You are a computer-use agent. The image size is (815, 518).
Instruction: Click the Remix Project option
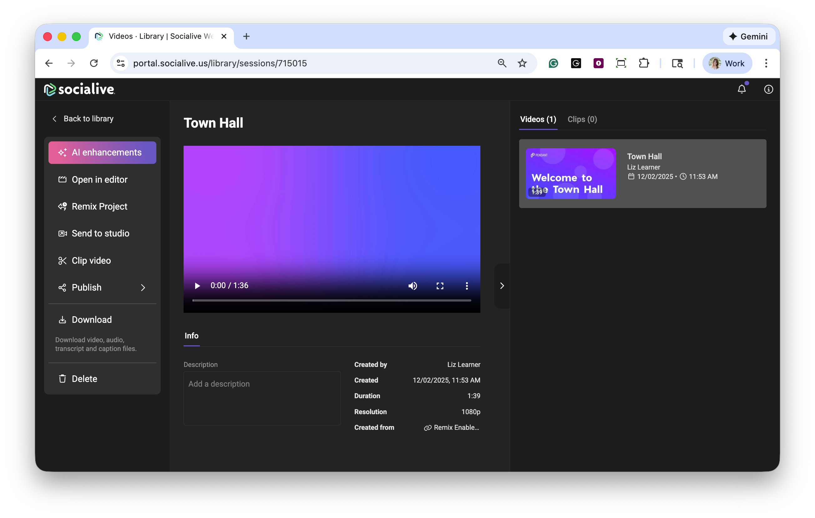point(99,206)
